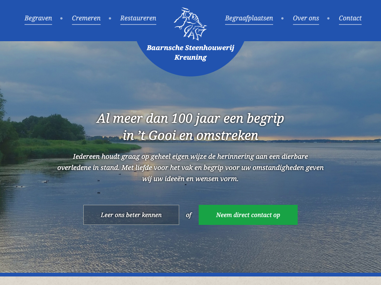Open the Contact link in header
This screenshot has width=381, height=285.
click(x=350, y=18)
